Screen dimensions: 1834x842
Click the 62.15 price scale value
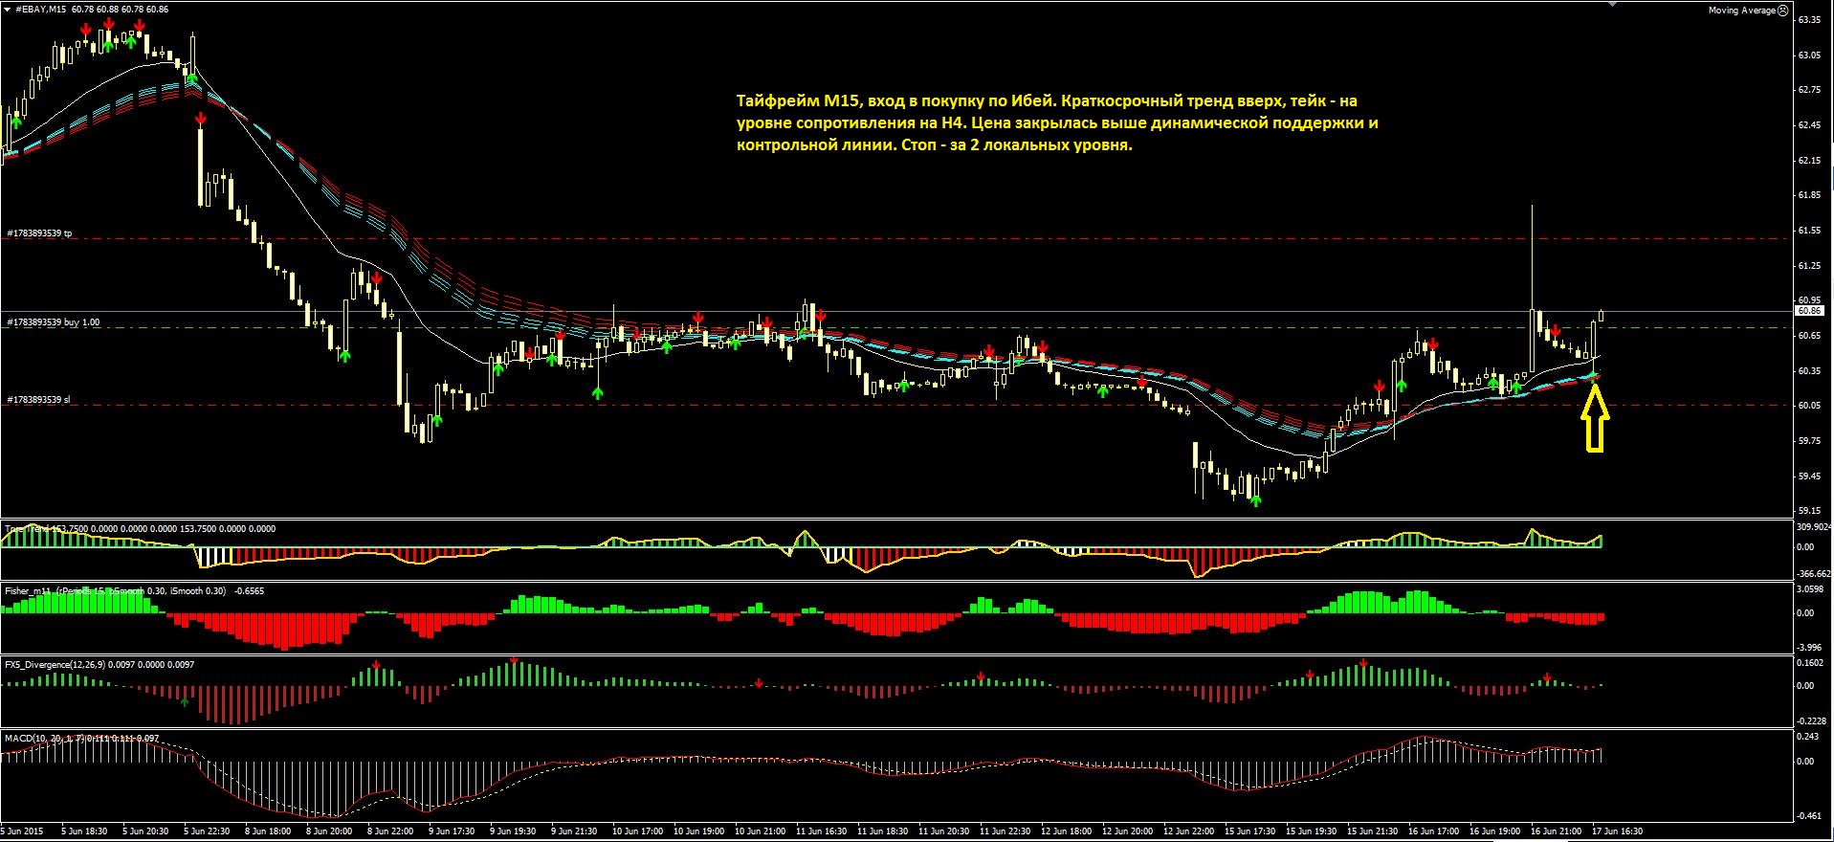pyautogui.click(x=1808, y=161)
